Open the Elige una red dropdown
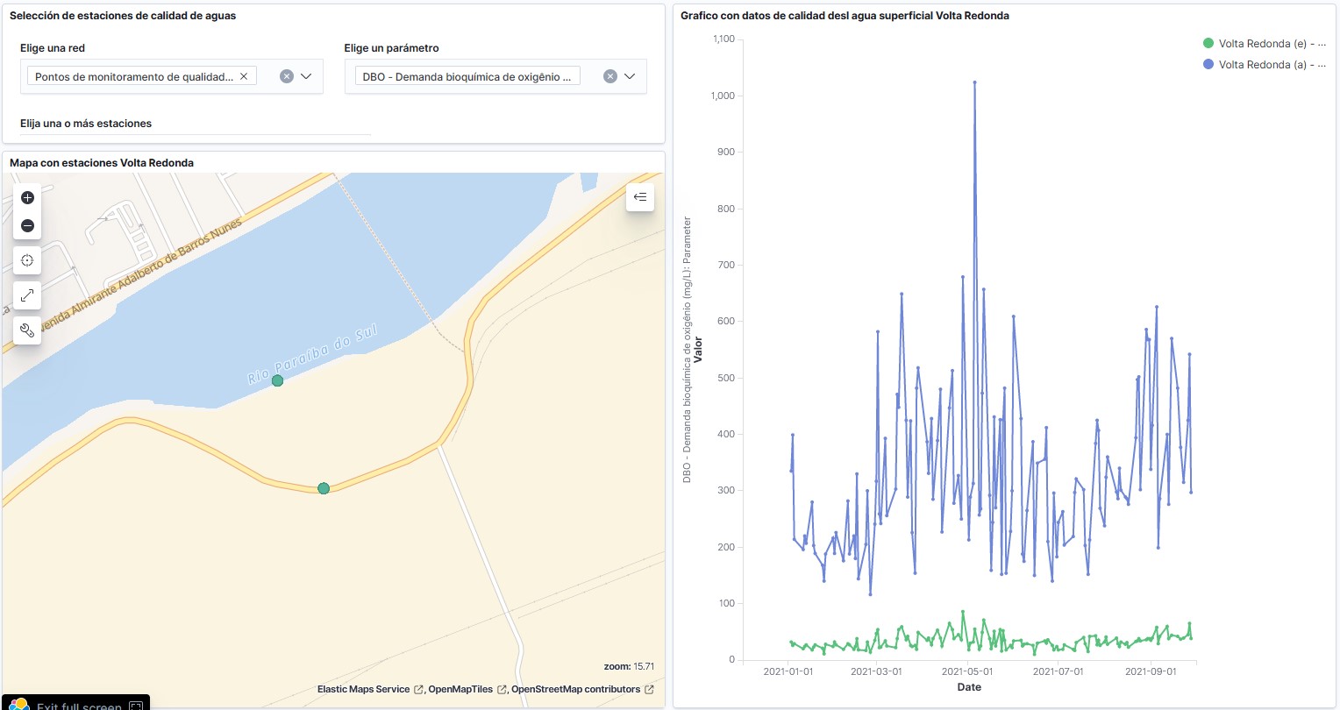Viewport: 1340px width, 710px height. click(306, 77)
